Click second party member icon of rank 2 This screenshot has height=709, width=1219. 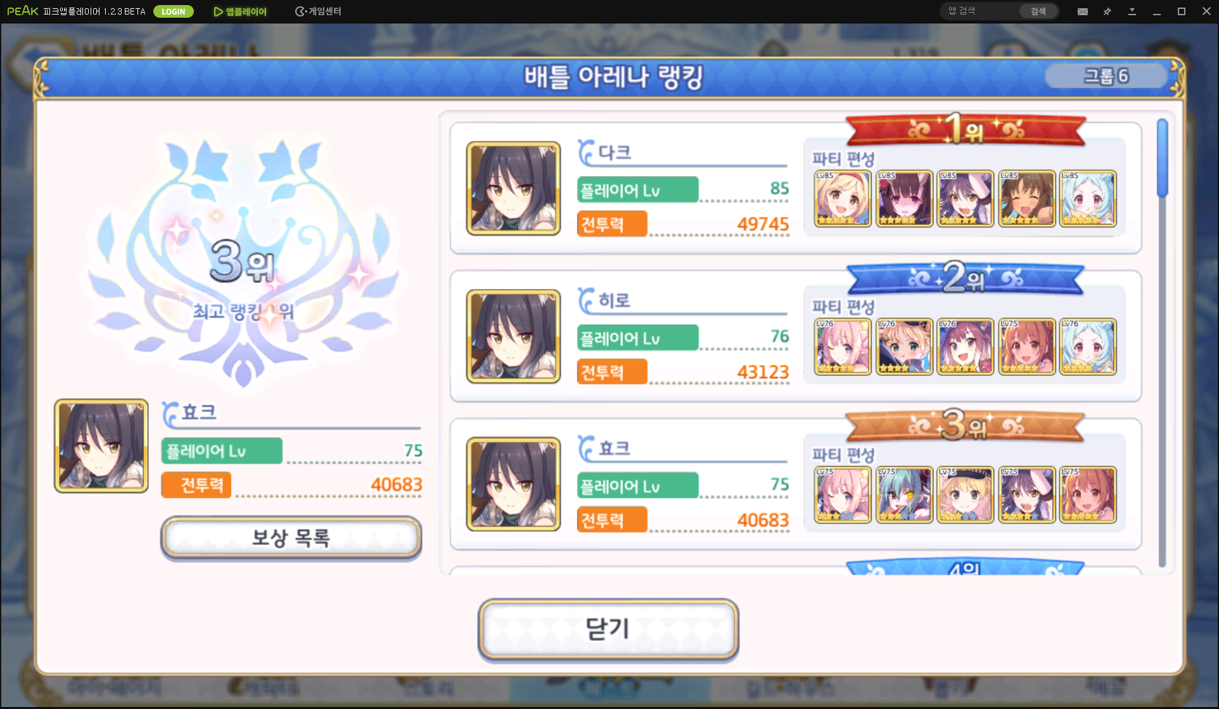(x=904, y=347)
